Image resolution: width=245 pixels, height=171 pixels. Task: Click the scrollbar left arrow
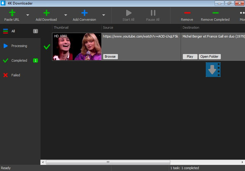coord(43,162)
